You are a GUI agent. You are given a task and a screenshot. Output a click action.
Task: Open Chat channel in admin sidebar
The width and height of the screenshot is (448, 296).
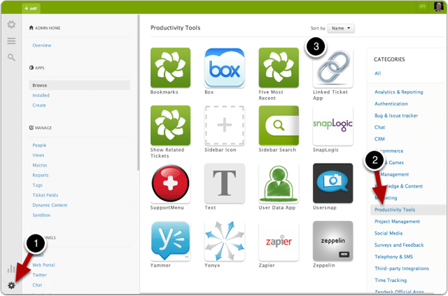pos(37,285)
